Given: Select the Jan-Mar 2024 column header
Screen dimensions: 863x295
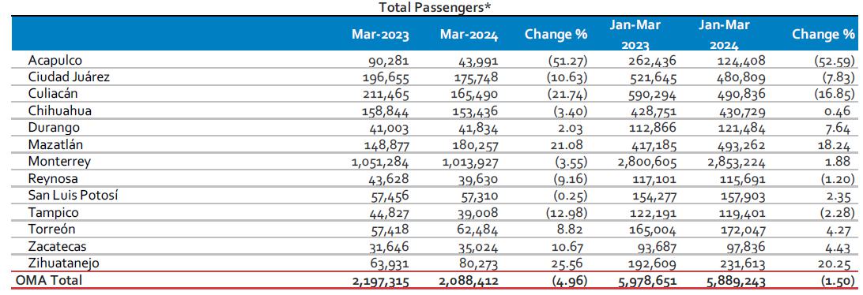Looking at the screenshot, I should coord(724,35).
